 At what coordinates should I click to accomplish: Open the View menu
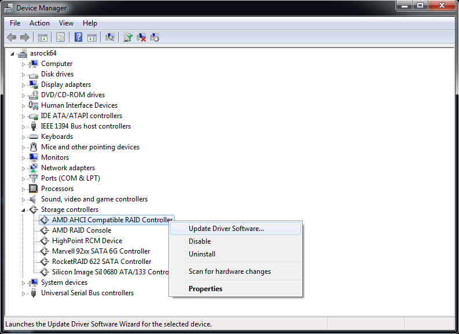[66, 23]
